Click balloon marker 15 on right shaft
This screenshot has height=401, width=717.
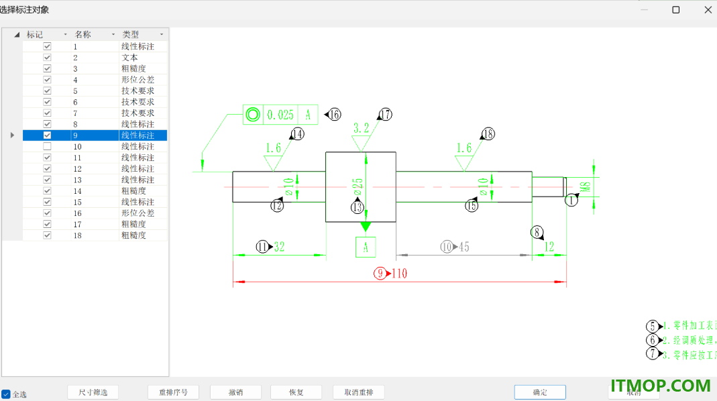point(472,206)
